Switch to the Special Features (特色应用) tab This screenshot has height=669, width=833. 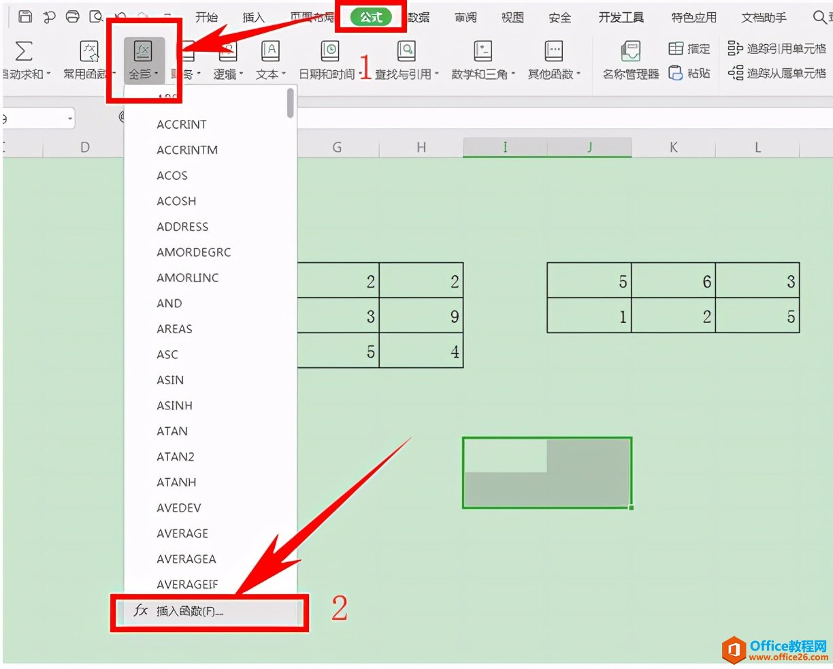pyautogui.click(x=693, y=17)
